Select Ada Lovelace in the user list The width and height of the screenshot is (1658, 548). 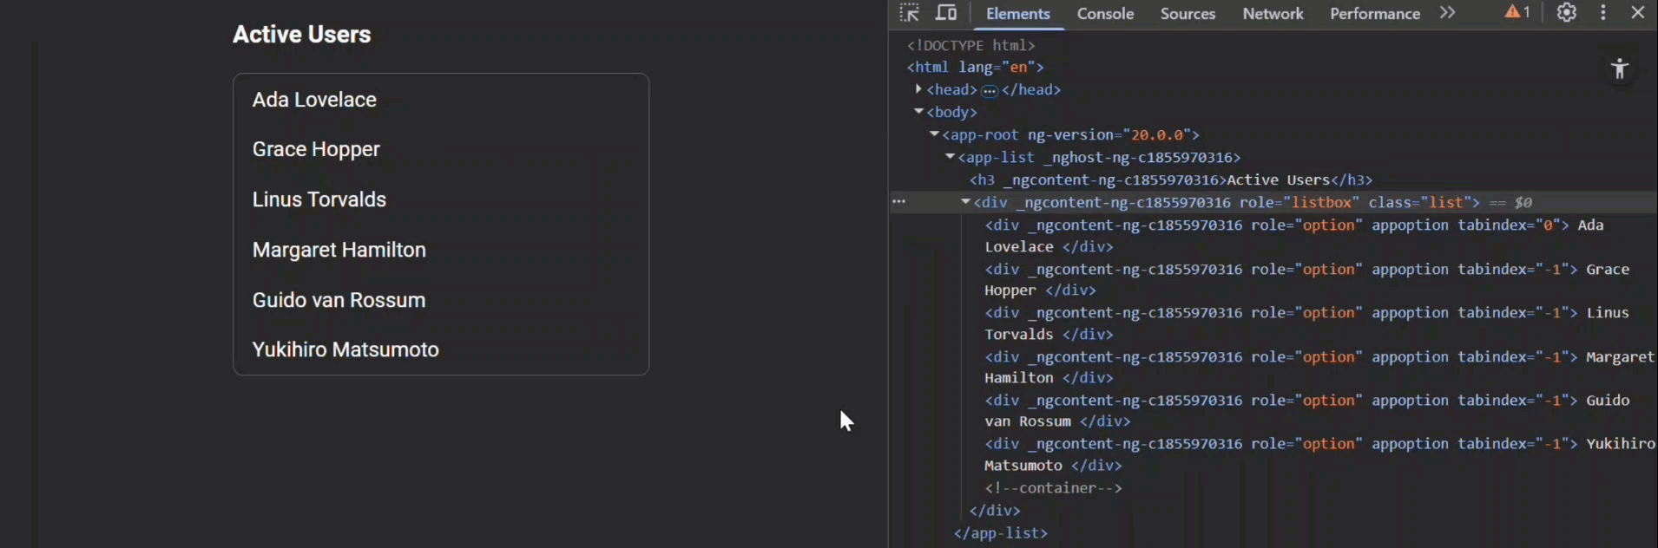pyautogui.click(x=441, y=100)
